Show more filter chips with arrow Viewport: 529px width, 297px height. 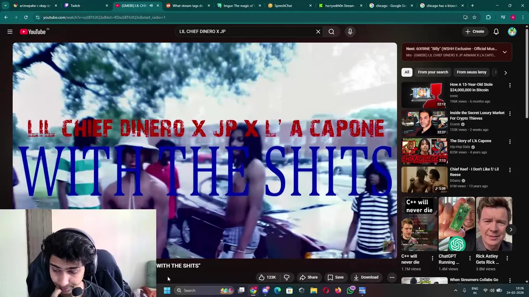(x=505, y=73)
